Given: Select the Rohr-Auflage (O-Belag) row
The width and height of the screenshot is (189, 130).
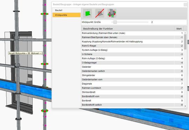Looking at the screenshot, I should 132,59.
